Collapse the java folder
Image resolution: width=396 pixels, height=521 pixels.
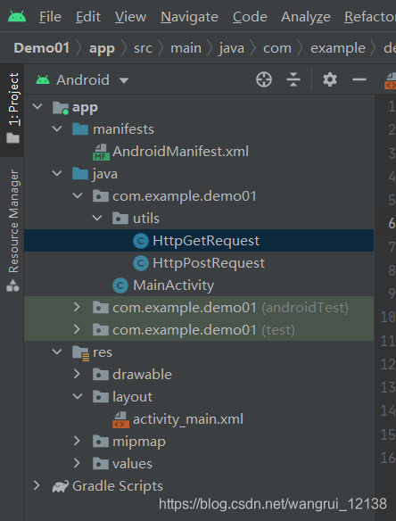point(57,173)
